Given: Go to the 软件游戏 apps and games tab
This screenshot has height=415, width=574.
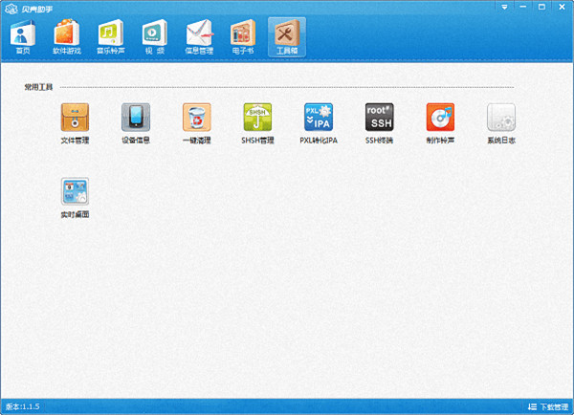Looking at the screenshot, I should tap(66, 36).
